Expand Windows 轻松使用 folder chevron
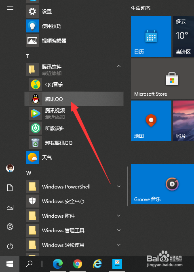The width and height of the screenshot is (194, 272). coord(119,245)
